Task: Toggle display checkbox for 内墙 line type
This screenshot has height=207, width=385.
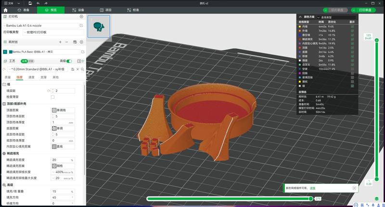Action: (352, 26)
